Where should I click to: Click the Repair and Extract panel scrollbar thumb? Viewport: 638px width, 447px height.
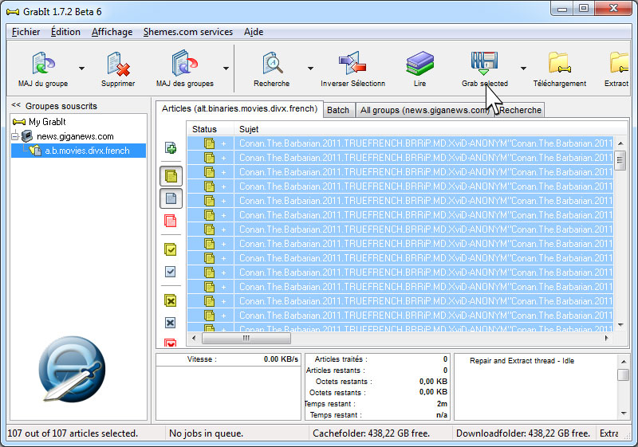[x=623, y=374]
